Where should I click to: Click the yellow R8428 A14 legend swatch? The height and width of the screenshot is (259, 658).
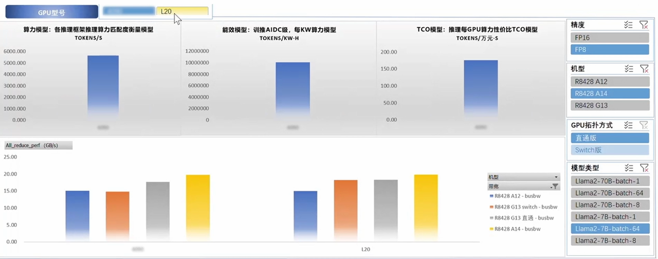(x=492, y=229)
